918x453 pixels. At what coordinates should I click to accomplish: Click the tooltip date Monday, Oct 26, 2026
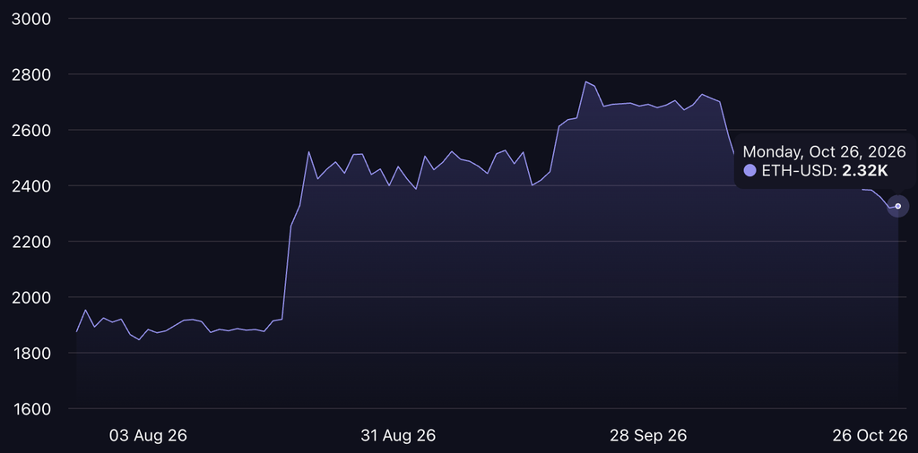(825, 152)
